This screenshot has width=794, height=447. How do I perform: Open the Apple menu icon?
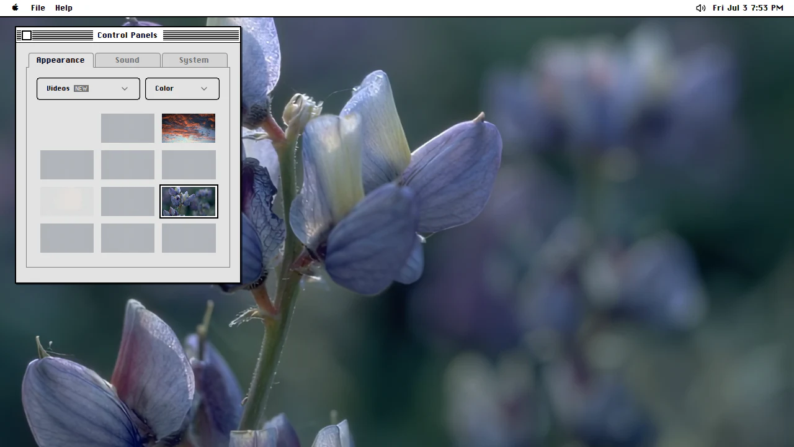(16, 8)
